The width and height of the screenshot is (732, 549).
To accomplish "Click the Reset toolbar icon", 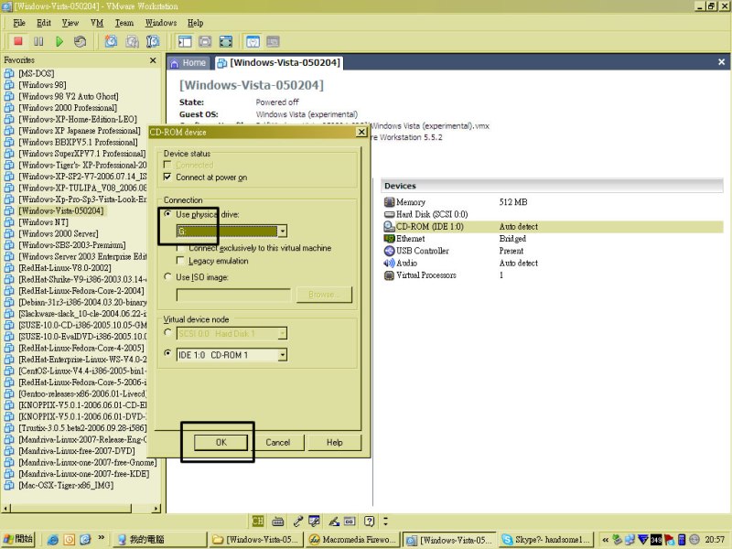I will click(x=80, y=41).
